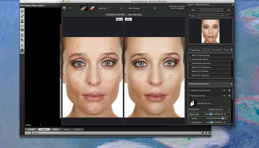Image resolution: width=259 pixels, height=148 pixels.
Task: Toggle Face Sculpt Controls On button
Action: [224, 91]
